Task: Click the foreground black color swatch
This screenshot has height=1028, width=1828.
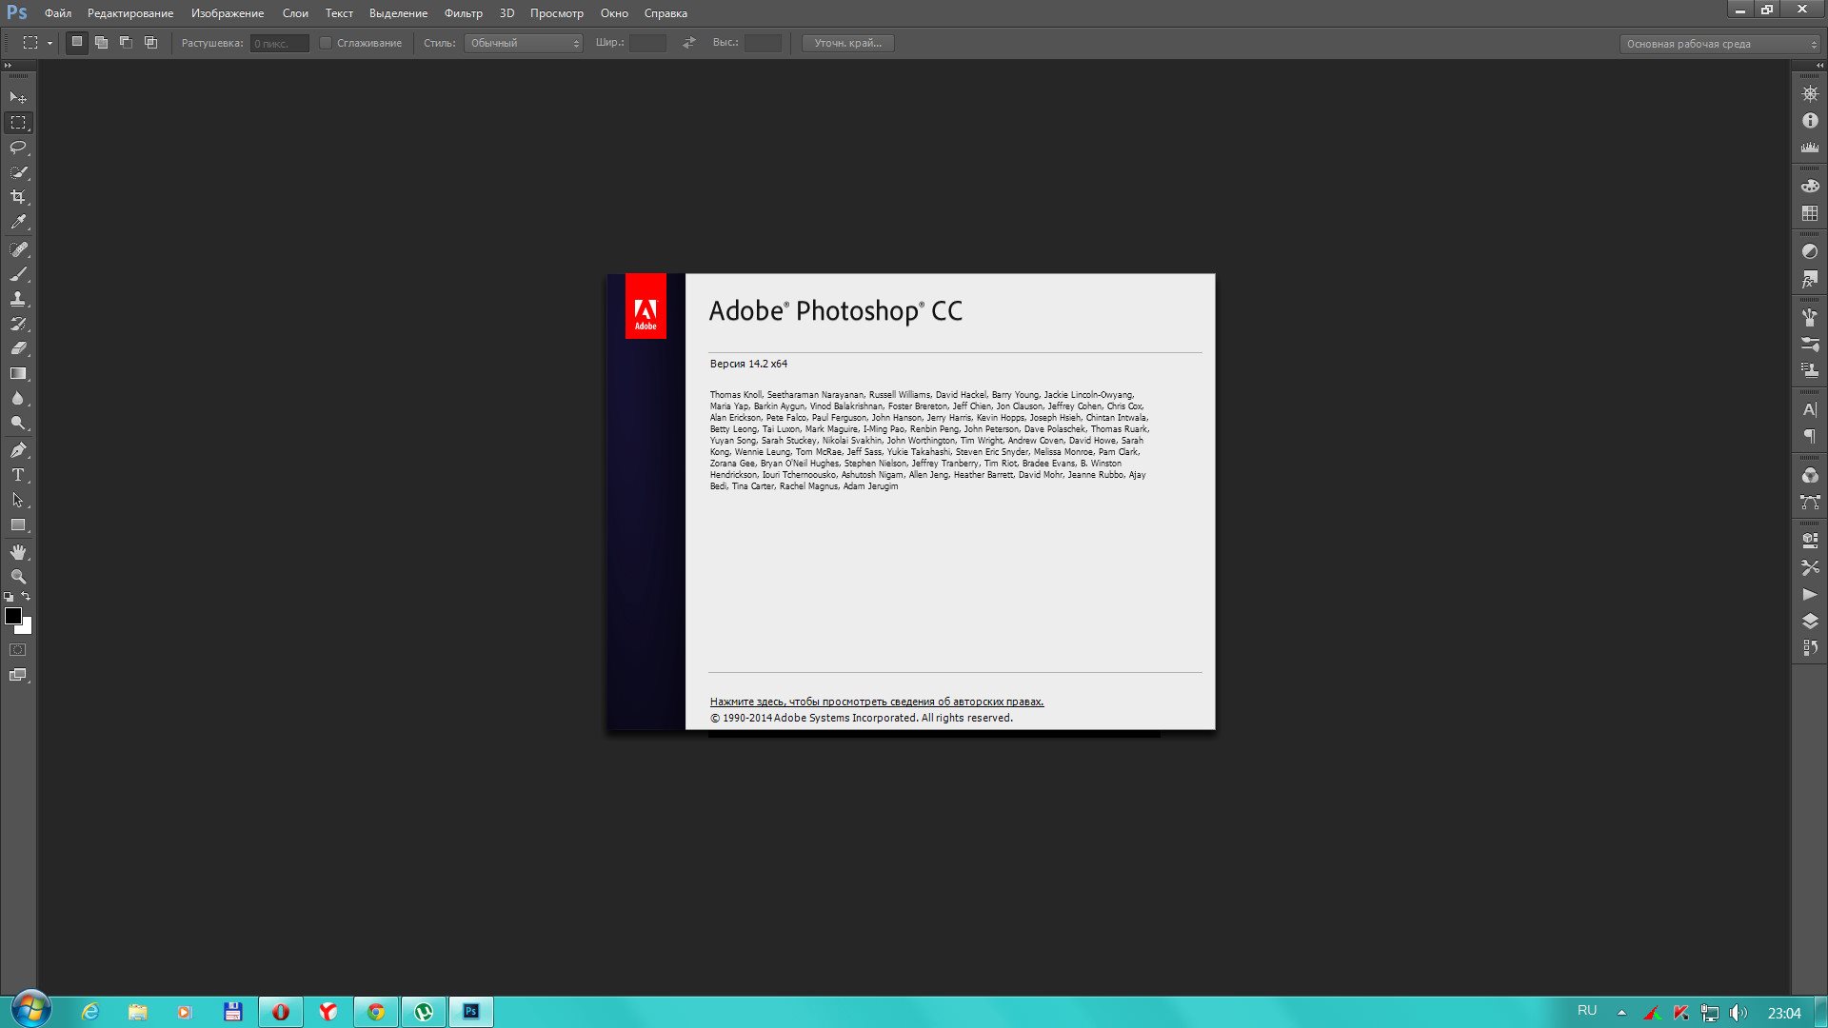Action: (12, 615)
